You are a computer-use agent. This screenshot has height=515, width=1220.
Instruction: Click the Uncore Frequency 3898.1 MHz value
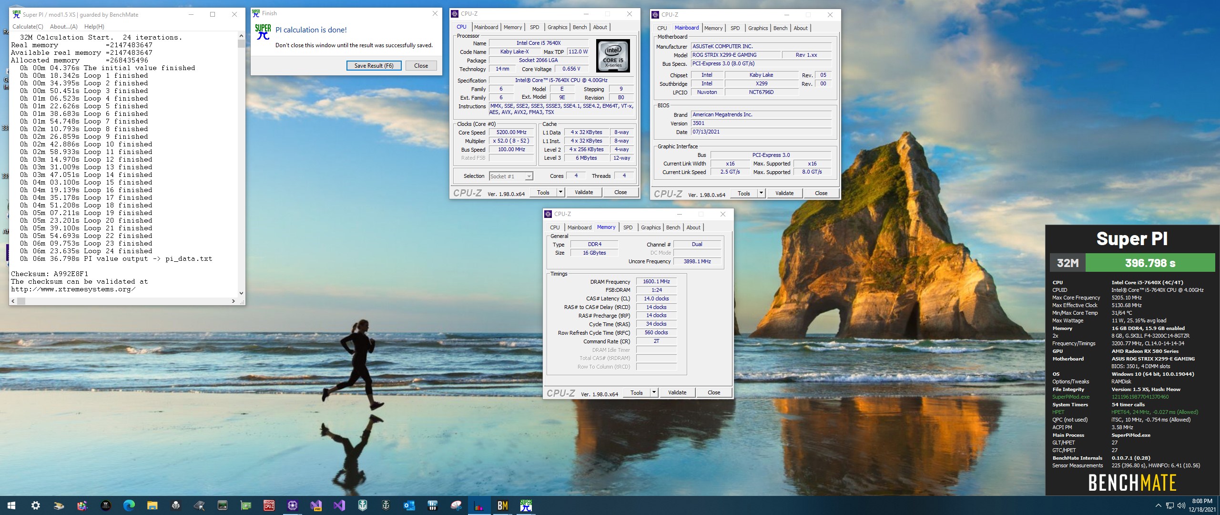tap(697, 261)
